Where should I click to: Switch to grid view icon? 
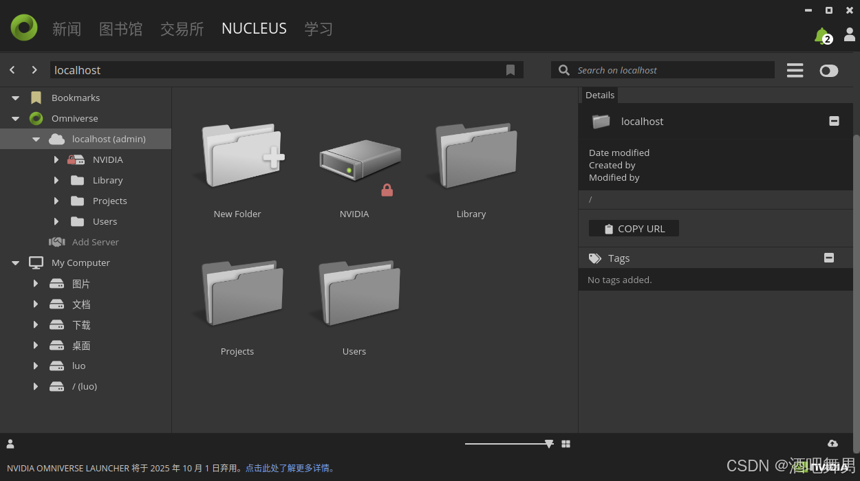566,444
